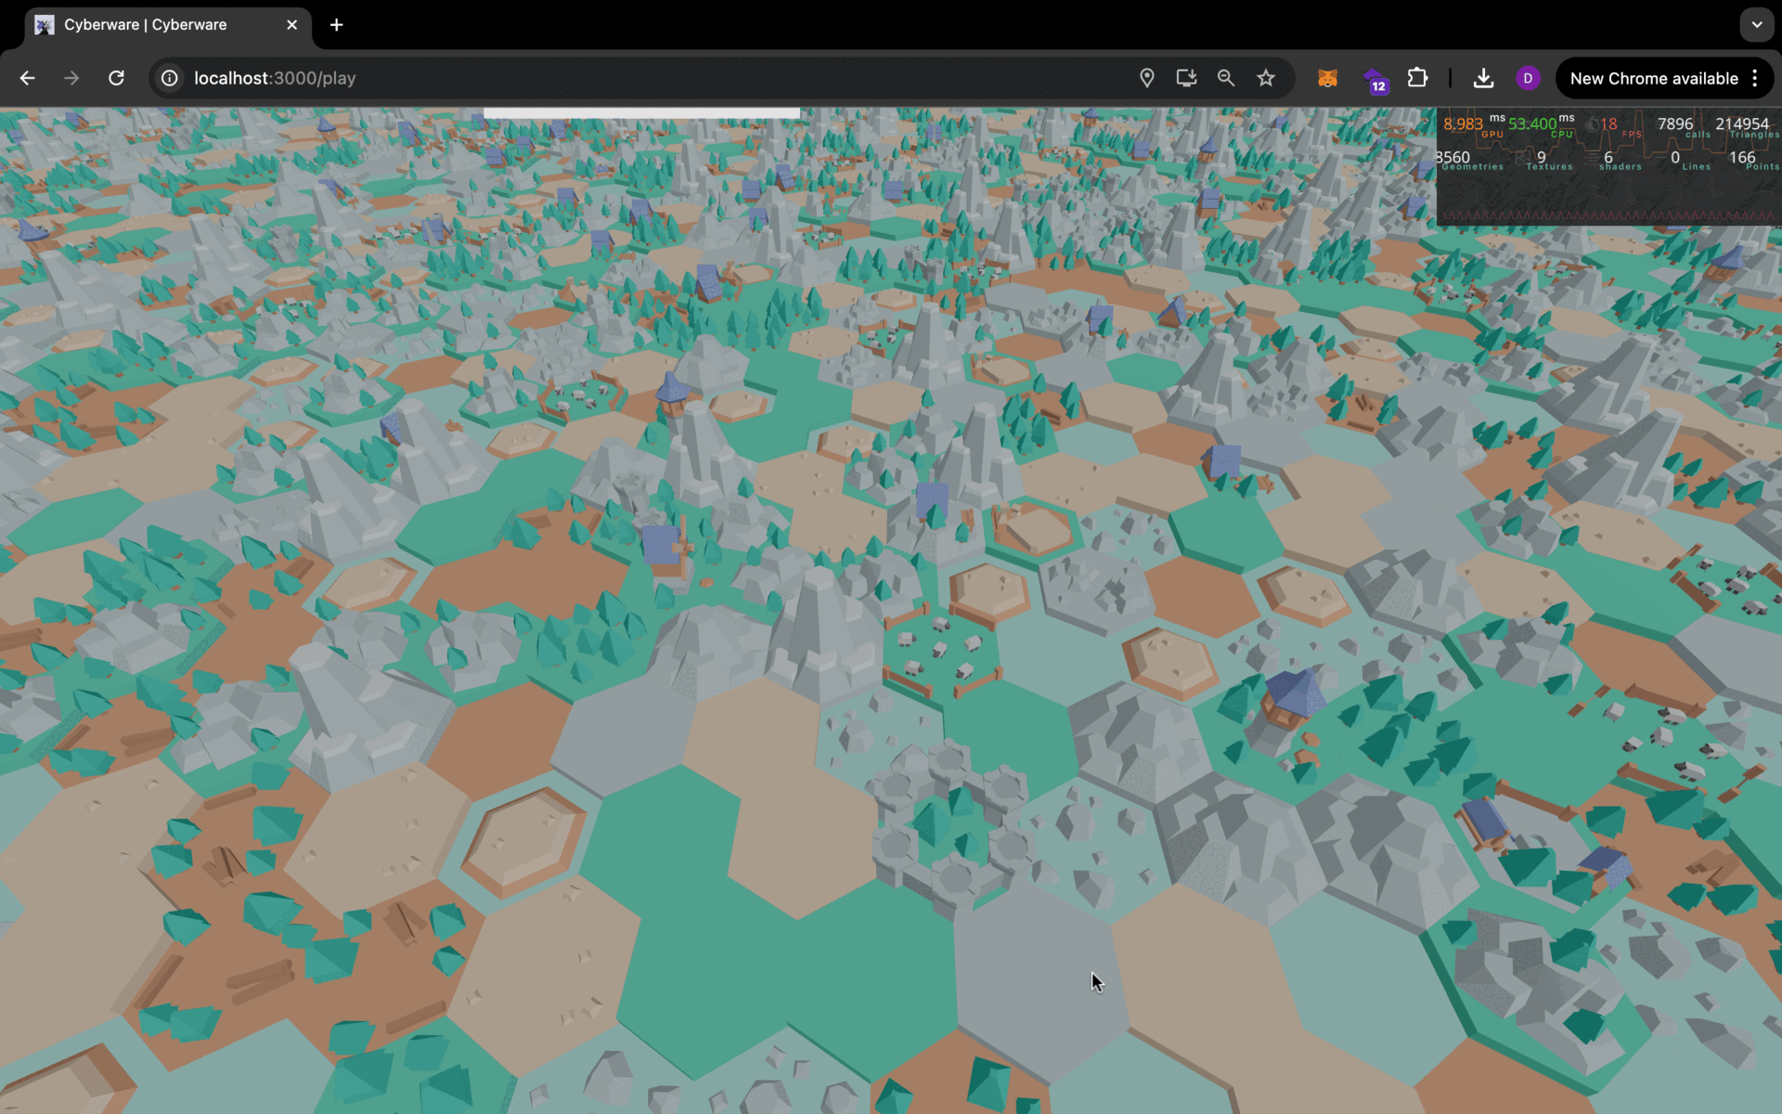
Task: Open the extension showing 12 notifications
Action: pyautogui.click(x=1375, y=78)
